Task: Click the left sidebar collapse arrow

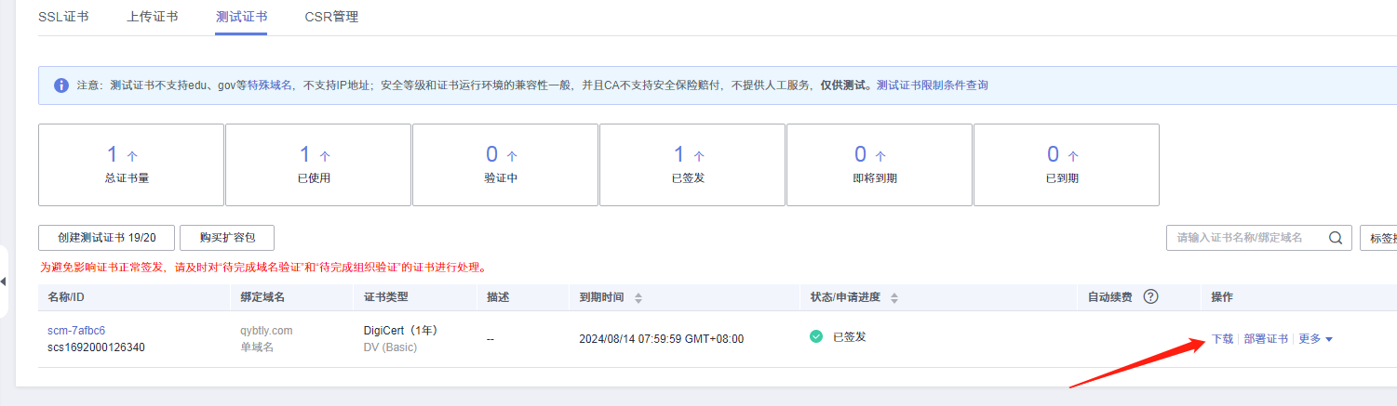Action: pyautogui.click(x=4, y=282)
